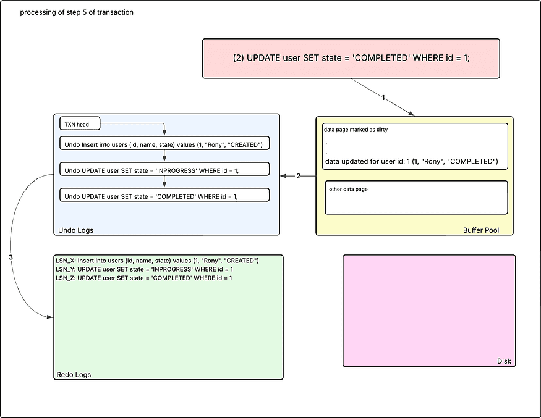Select the LSN_X insert log line
This screenshot has width=541, height=418.
click(156, 261)
